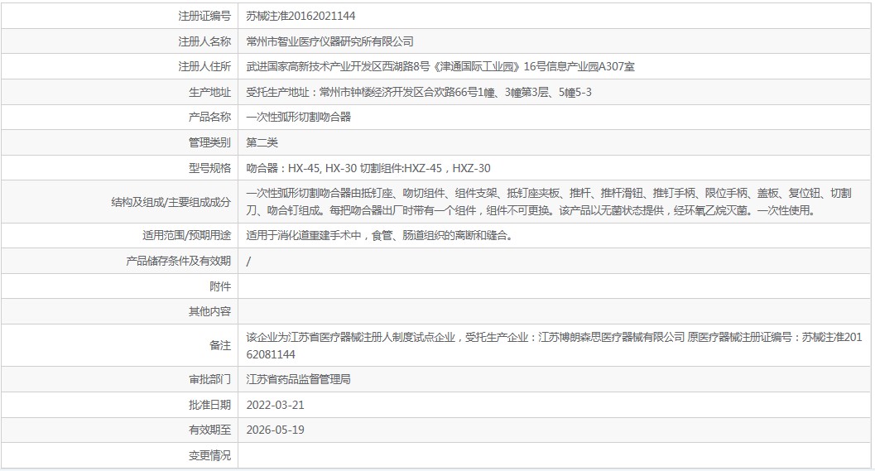Click the label 管理类别
This screenshot has width=875, height=471.
[209, 142]
